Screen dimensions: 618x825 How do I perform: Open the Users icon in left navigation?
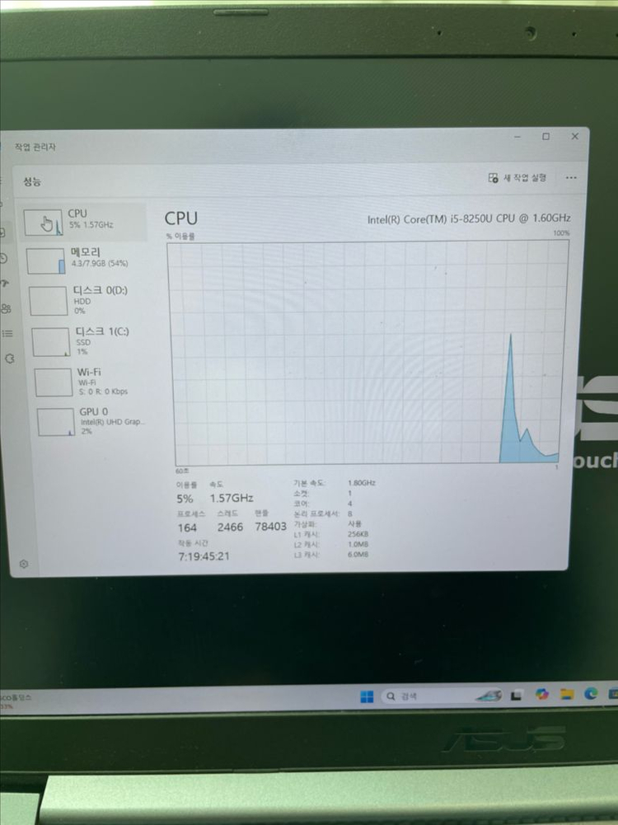7,308
